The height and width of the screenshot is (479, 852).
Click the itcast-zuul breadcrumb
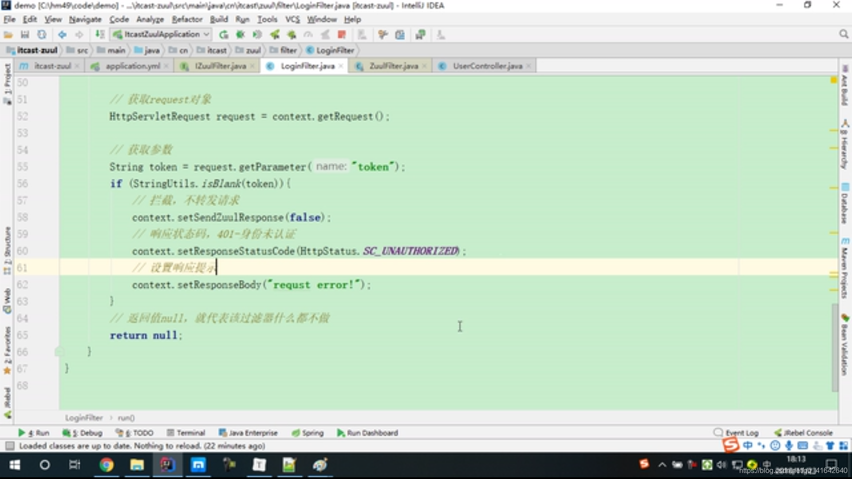click(x=33, y=50)
